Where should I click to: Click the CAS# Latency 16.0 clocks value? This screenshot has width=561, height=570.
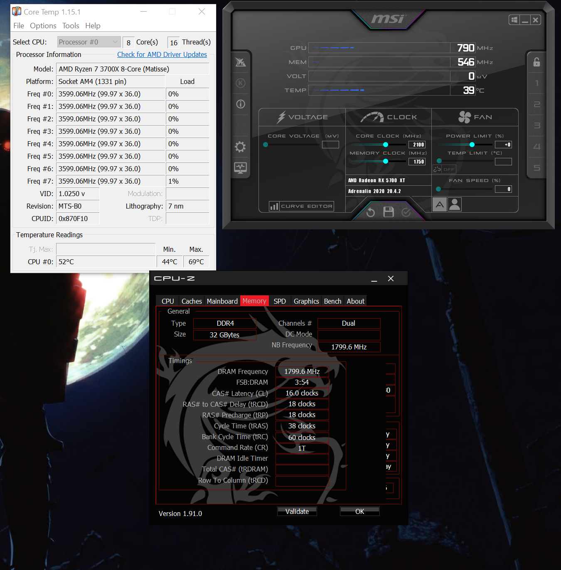coord(302,393)
